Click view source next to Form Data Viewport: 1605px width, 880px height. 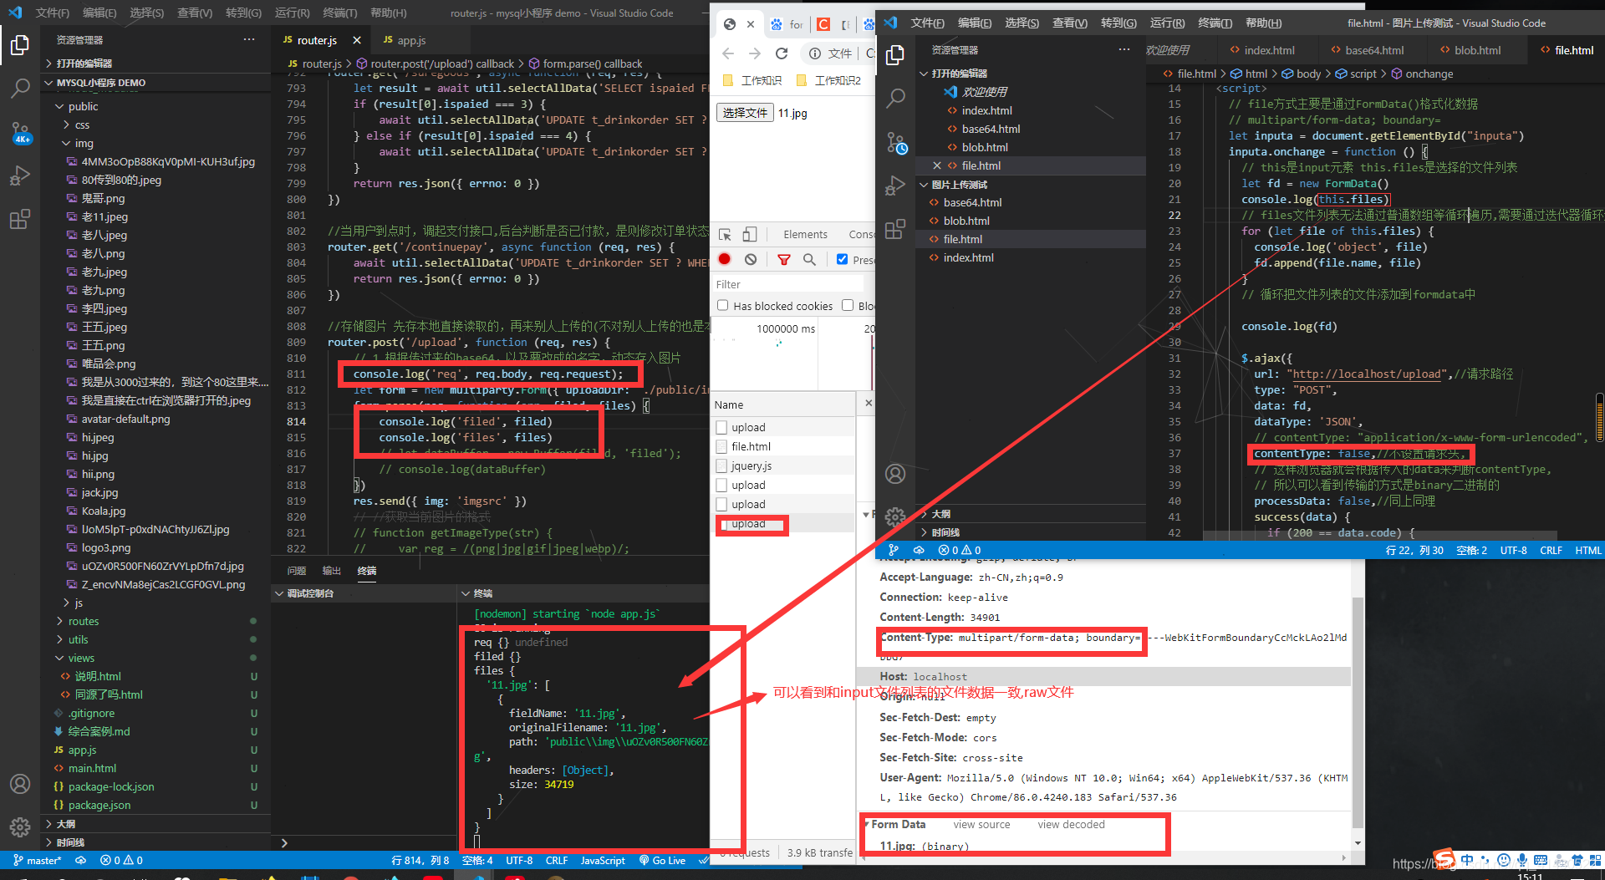(981, 824)
